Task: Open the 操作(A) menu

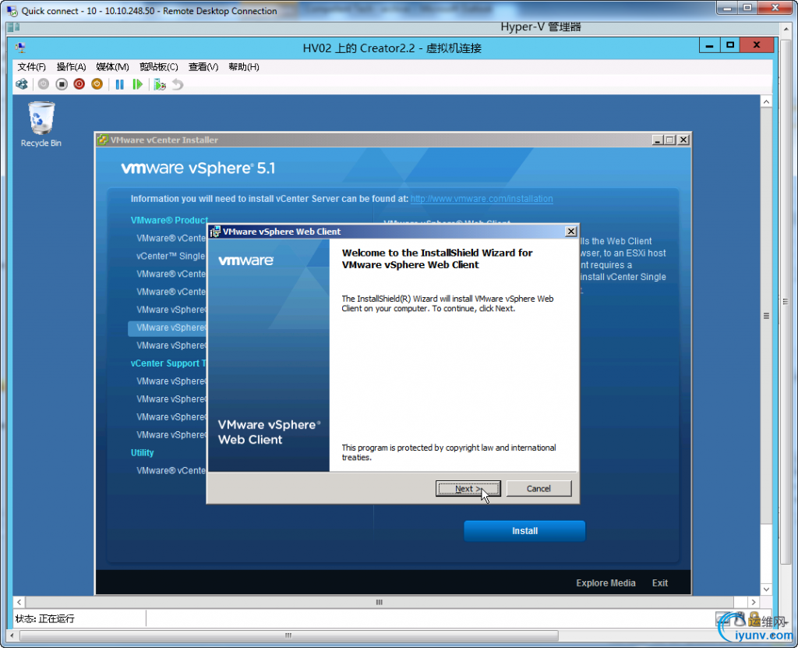Action: point(71,67)
